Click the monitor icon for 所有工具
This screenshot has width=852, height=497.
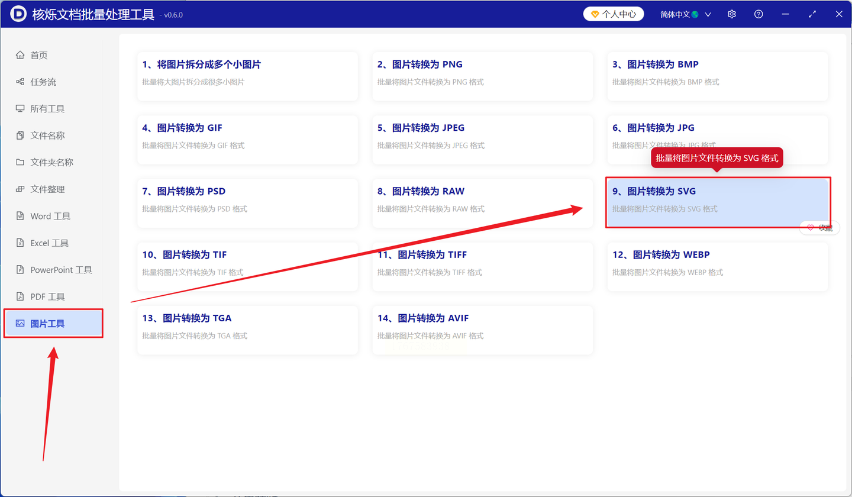point(20,109)
